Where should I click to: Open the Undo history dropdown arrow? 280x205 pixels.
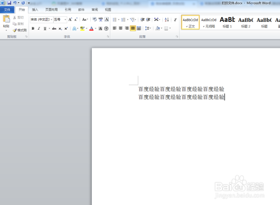click(18, 3)
